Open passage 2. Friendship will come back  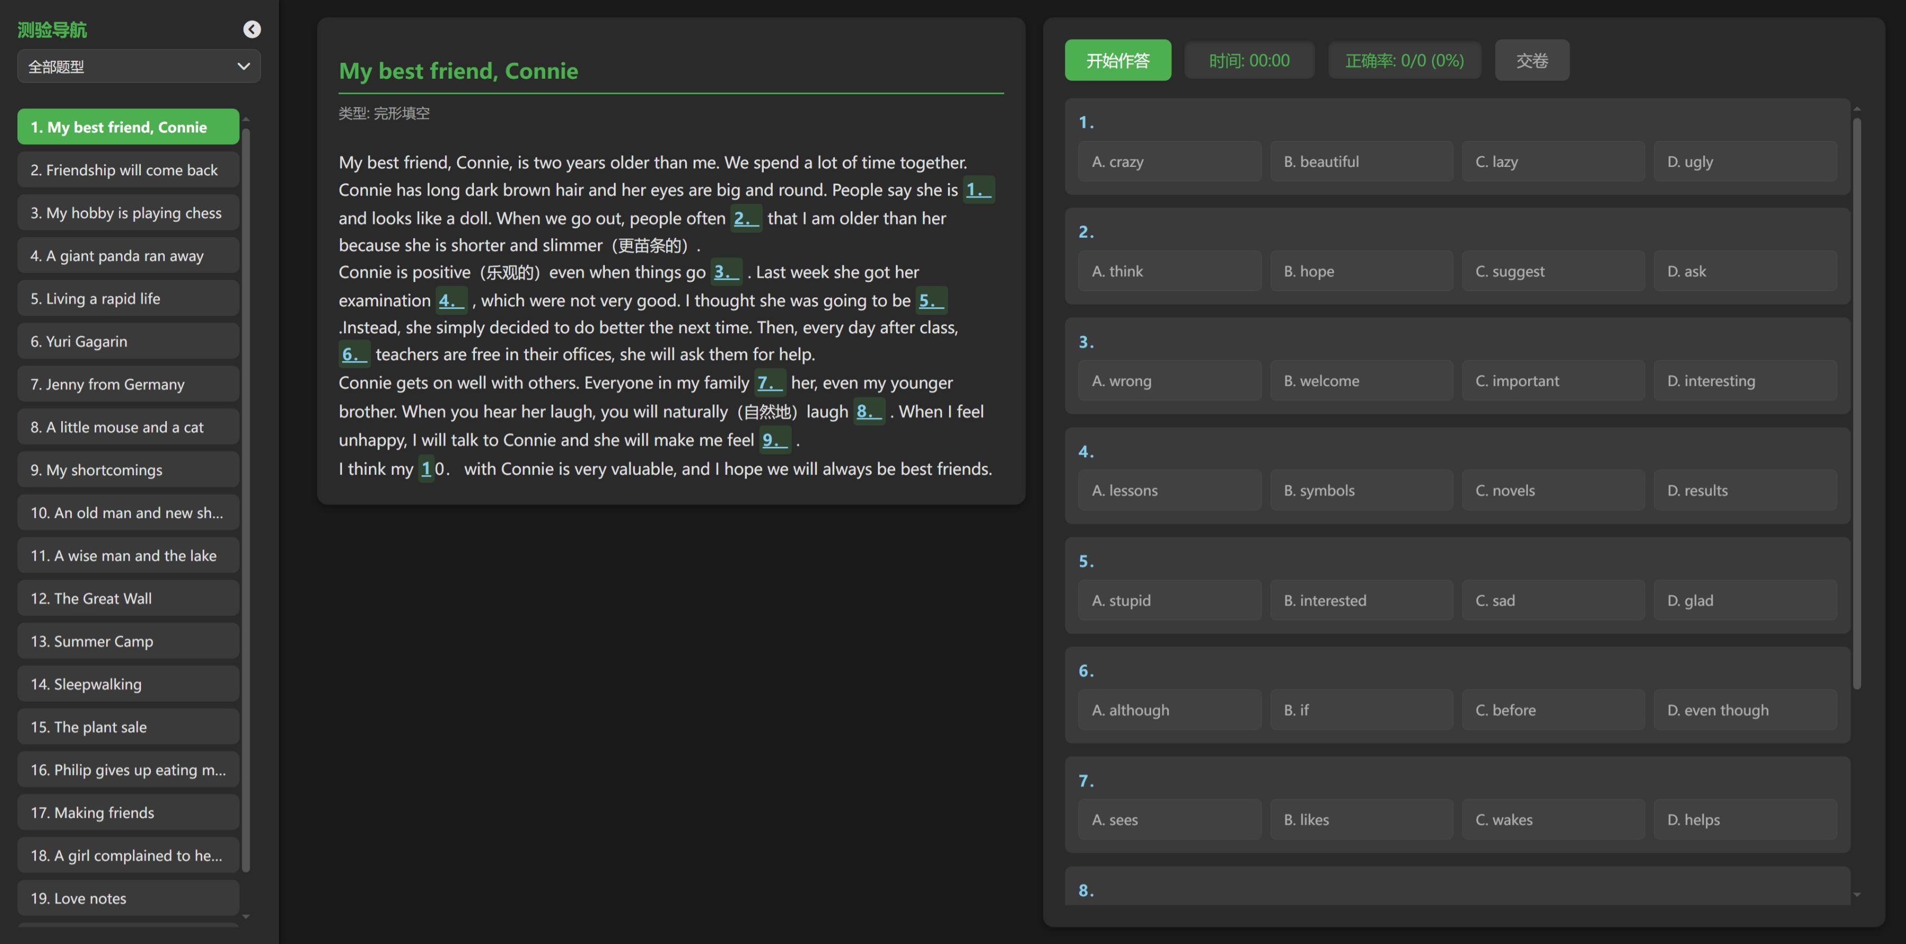[x=128, y=170]
